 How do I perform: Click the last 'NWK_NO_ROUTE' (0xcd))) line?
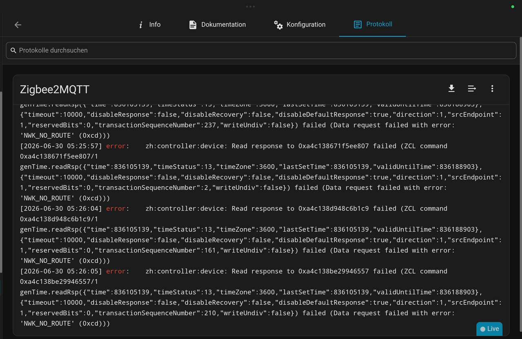tap(65, 324)
